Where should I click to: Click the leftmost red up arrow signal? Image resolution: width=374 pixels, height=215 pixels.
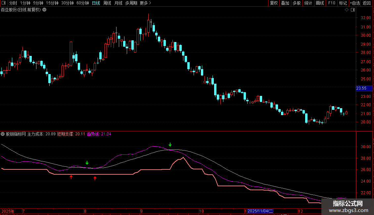pos(71,177)
